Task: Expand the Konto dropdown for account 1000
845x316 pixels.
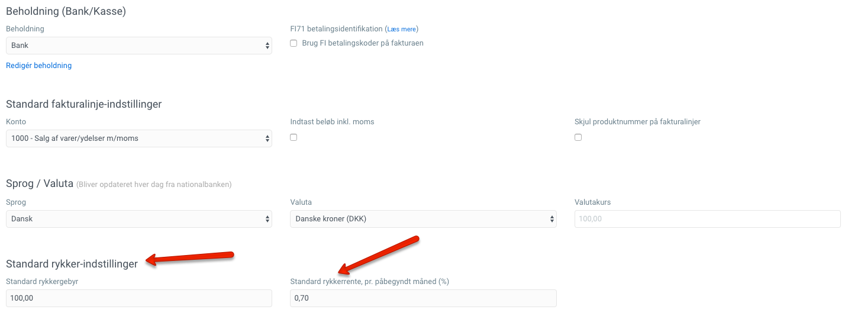Action: 138,138
